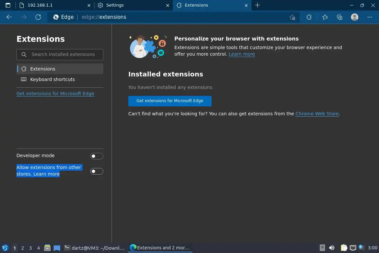Close the Settings tab

coord(167,5)
